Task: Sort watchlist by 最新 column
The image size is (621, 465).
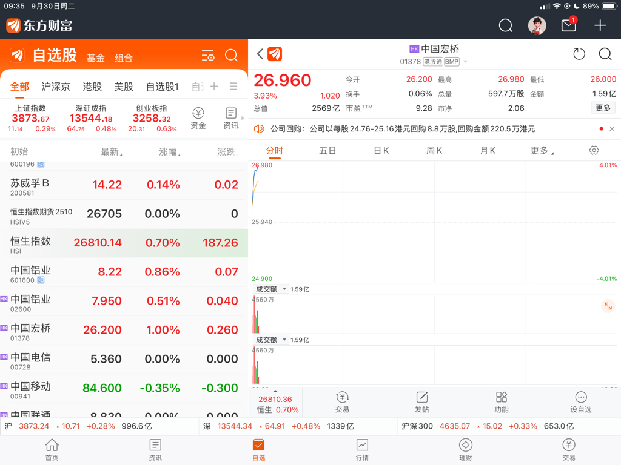Action: point(112,152)
